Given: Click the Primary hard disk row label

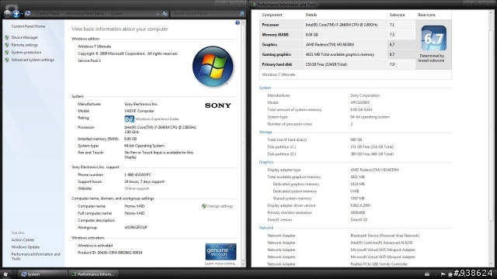Looking at the screenshot, I should click(x=277, y=64).
